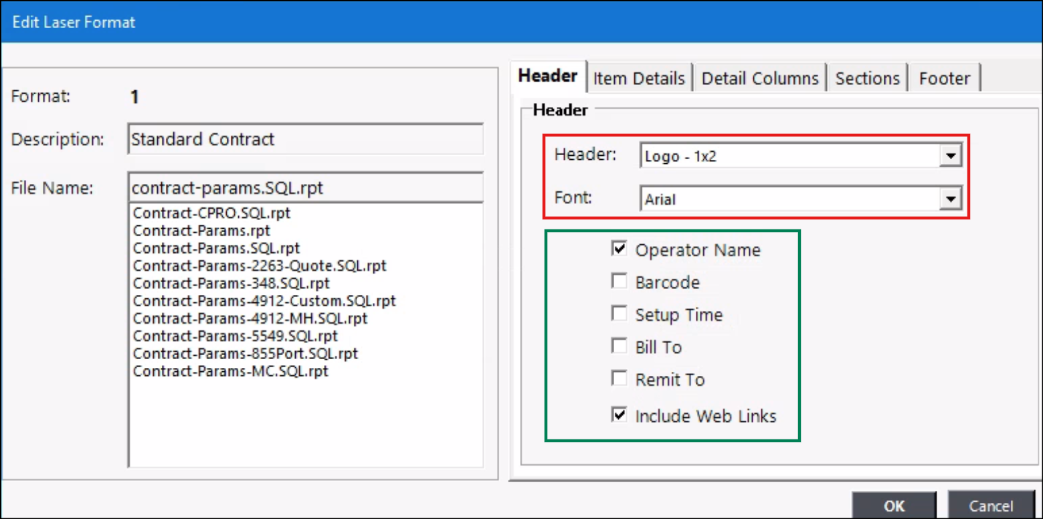Open the Header logo dropdown arrow
This screenshot has width=1043, height=519.
coord(949,157)
